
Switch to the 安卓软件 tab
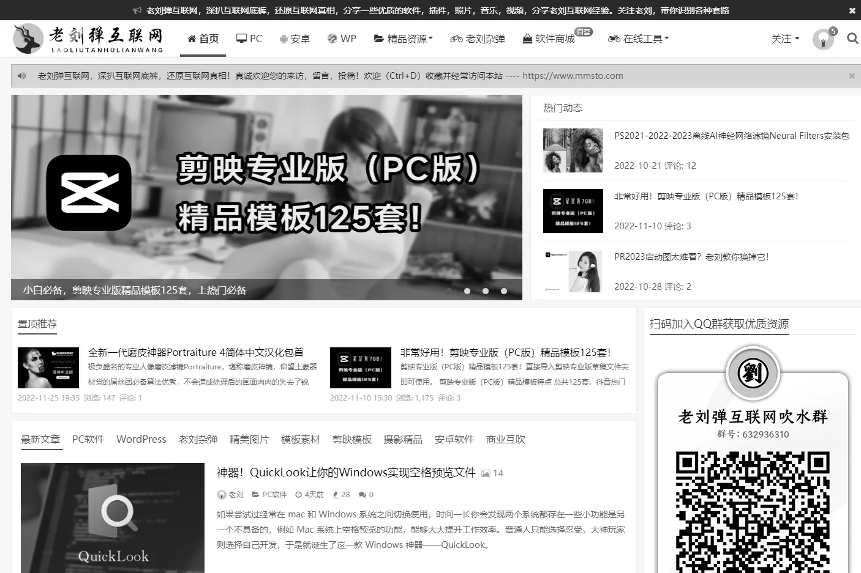454,439
